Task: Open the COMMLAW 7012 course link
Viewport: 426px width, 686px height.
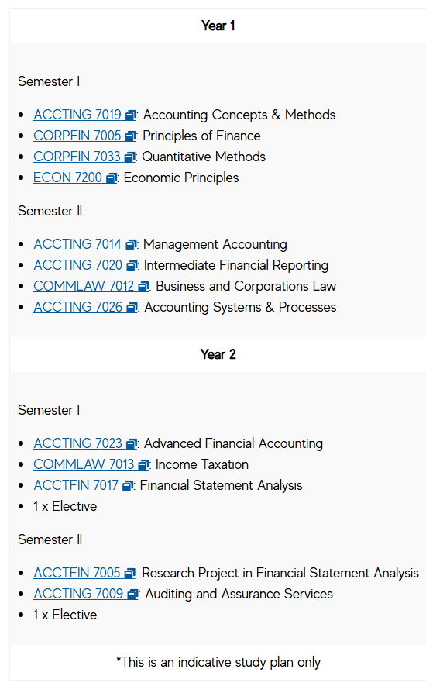Action: 91,286
